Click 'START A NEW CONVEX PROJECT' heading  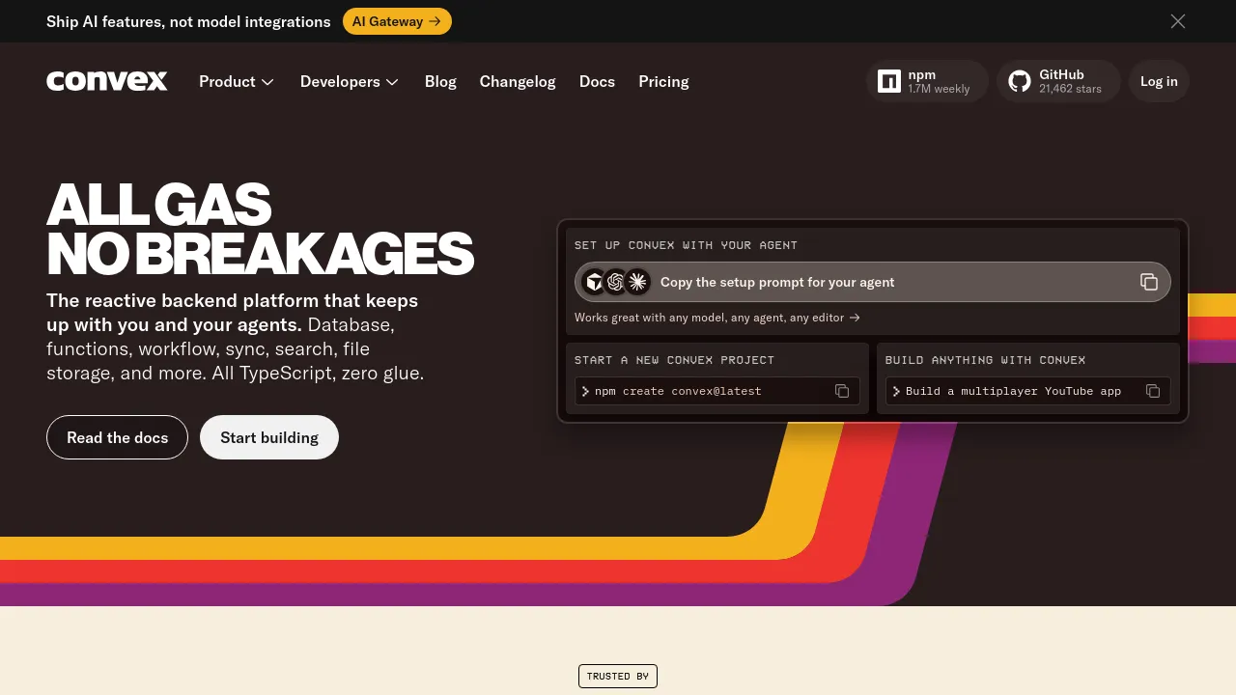(x=674, y=360)
